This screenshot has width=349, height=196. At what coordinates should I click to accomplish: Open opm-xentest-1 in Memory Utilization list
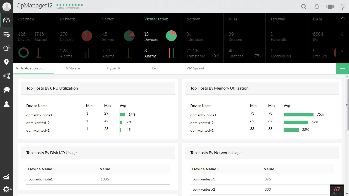click(x=202, y=130)
